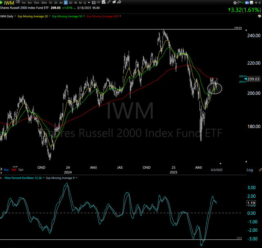Click the move window cross-arrows icon
262x248 pixels.
[x=256, y=3]
